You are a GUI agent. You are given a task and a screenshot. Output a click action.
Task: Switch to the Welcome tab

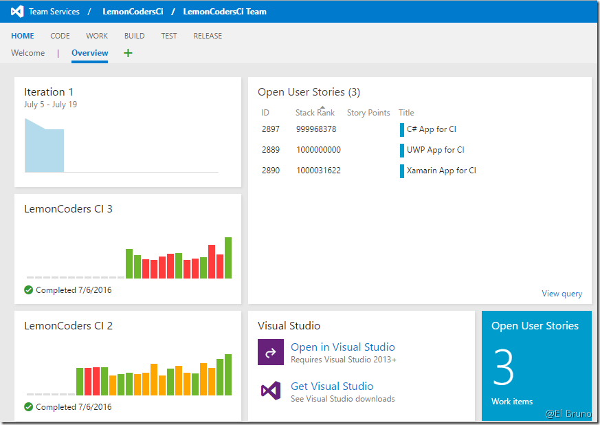point(27,53)
